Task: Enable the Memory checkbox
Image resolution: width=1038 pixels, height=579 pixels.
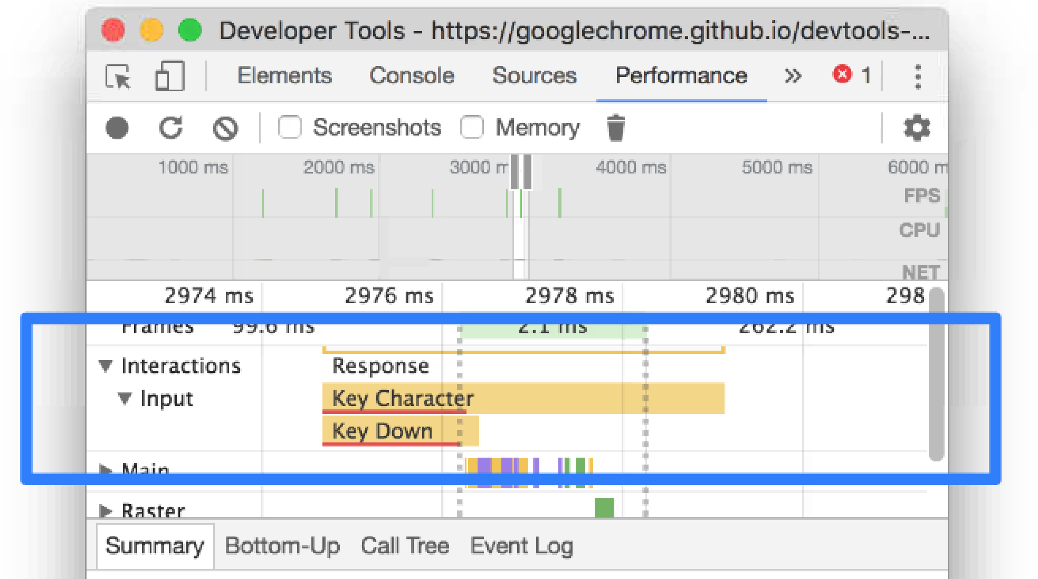Action: (x=472, y=128)
